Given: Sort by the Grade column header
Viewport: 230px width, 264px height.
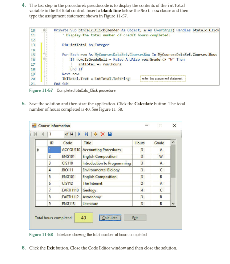Looking at the screenshot, I should [x=161, y=143].
